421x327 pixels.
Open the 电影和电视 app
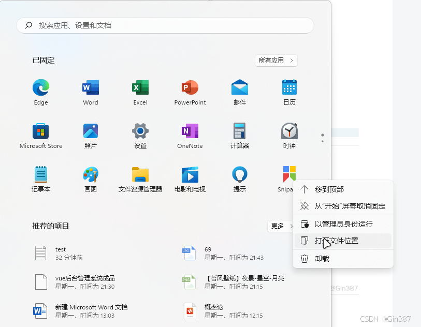190,179
